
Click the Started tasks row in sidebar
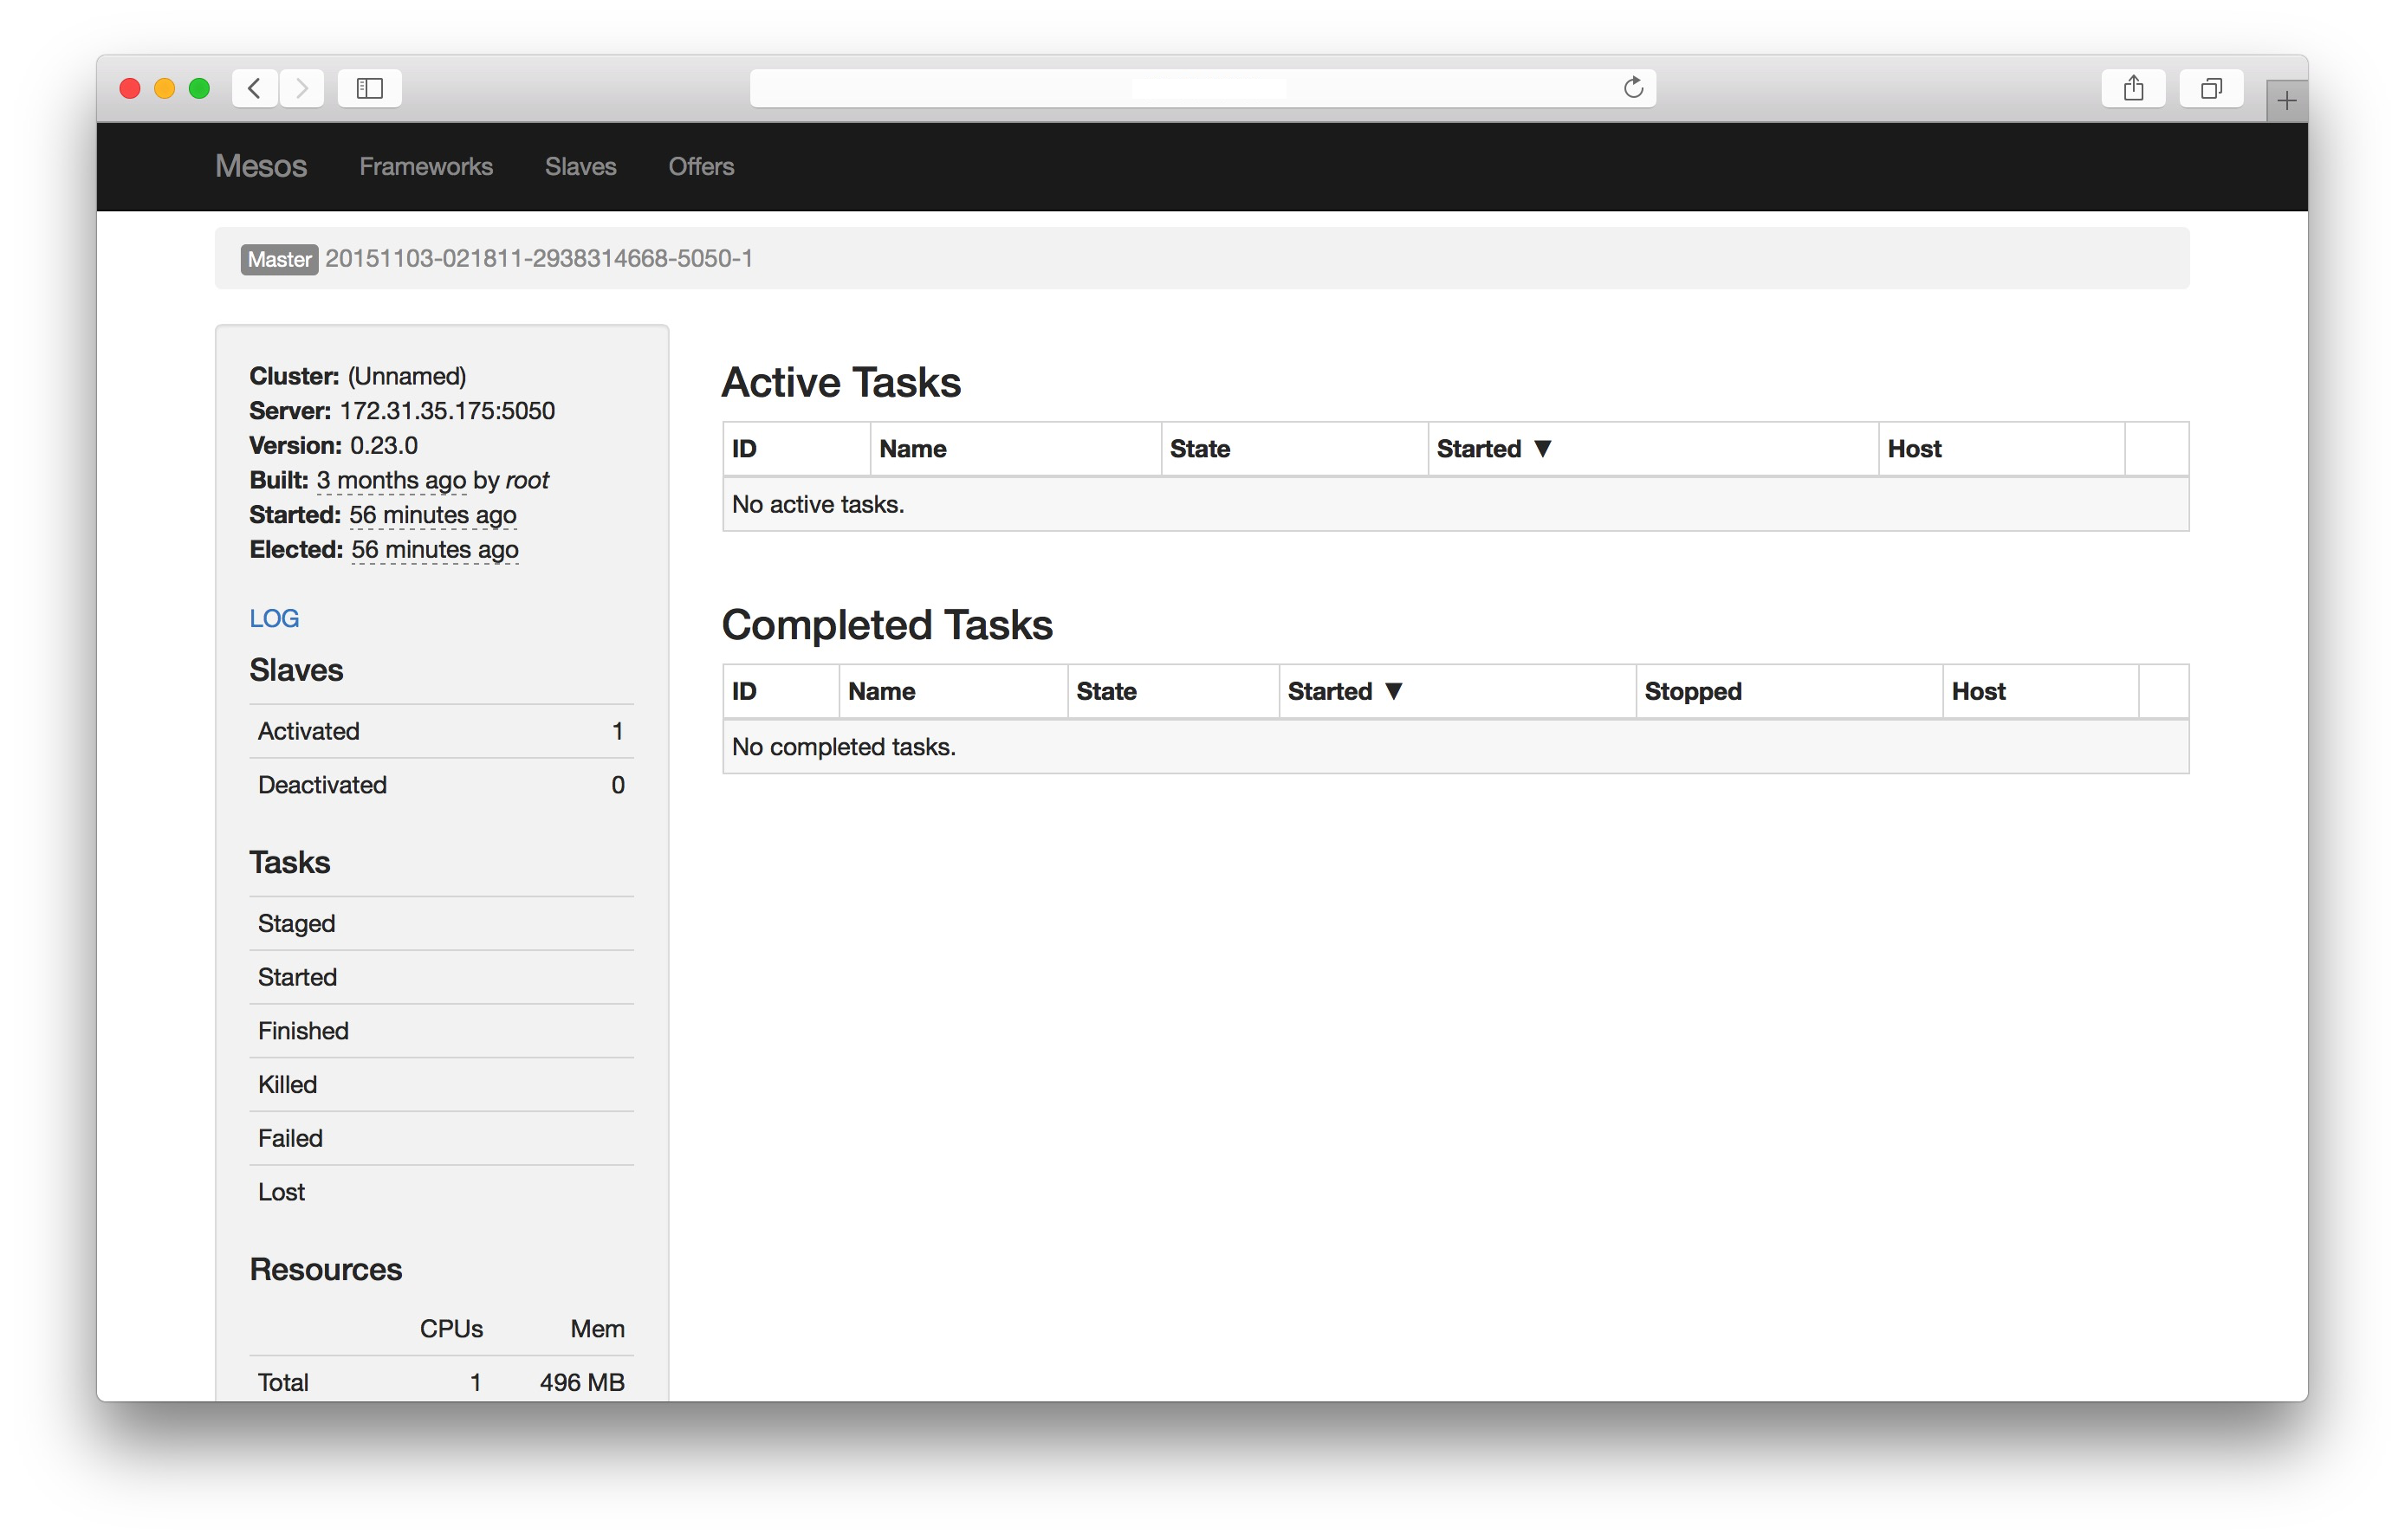tap(441, 977)
